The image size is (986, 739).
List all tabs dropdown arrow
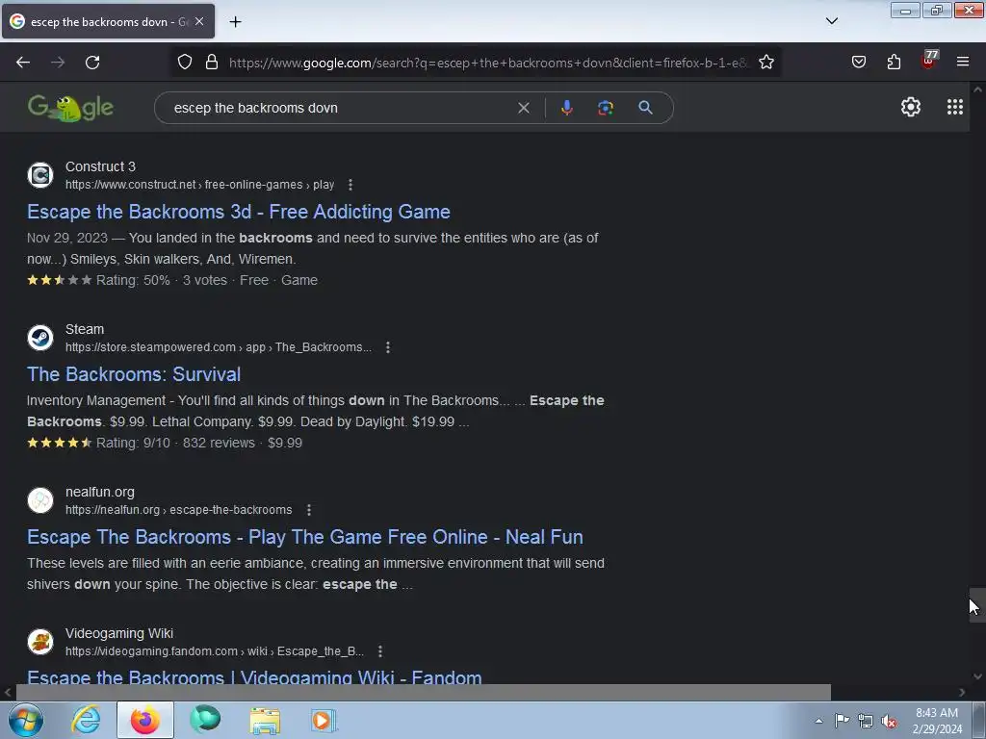coord(831,21)
